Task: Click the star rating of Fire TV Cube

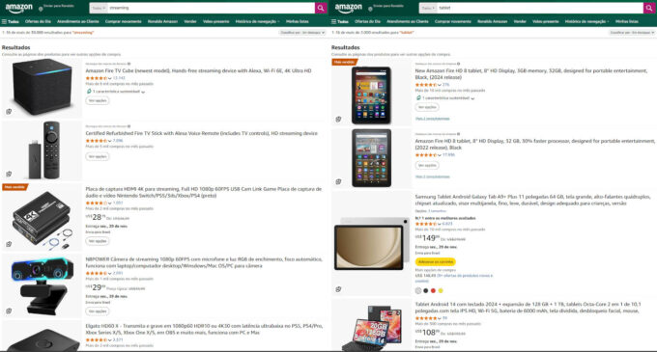Action: pos(97,78)
